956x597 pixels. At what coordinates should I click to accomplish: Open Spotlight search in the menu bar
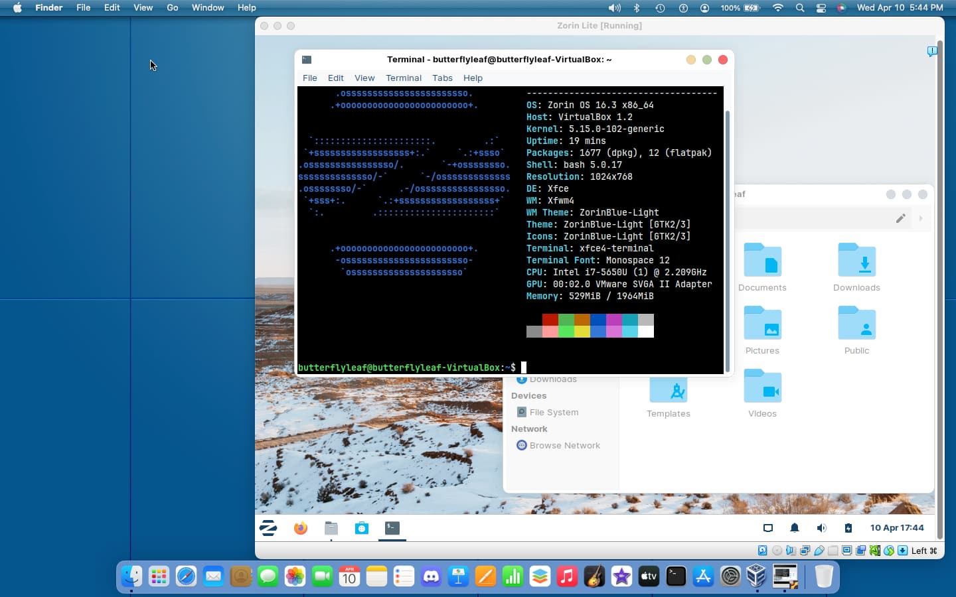click(x=800, y=8)
